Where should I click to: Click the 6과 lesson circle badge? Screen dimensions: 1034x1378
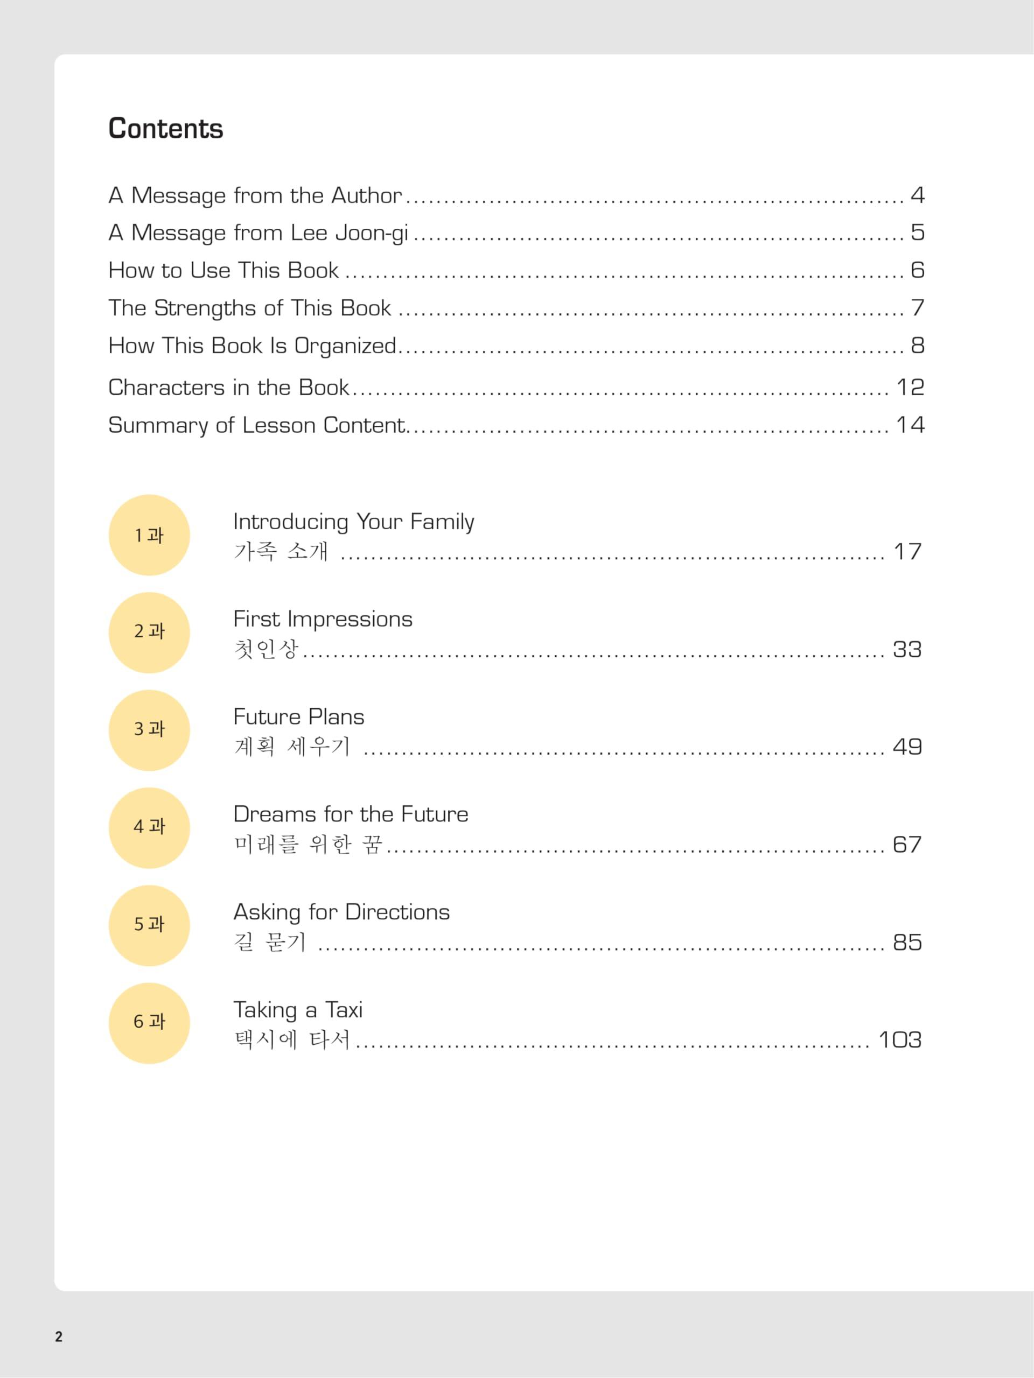tap(149, 1023)
